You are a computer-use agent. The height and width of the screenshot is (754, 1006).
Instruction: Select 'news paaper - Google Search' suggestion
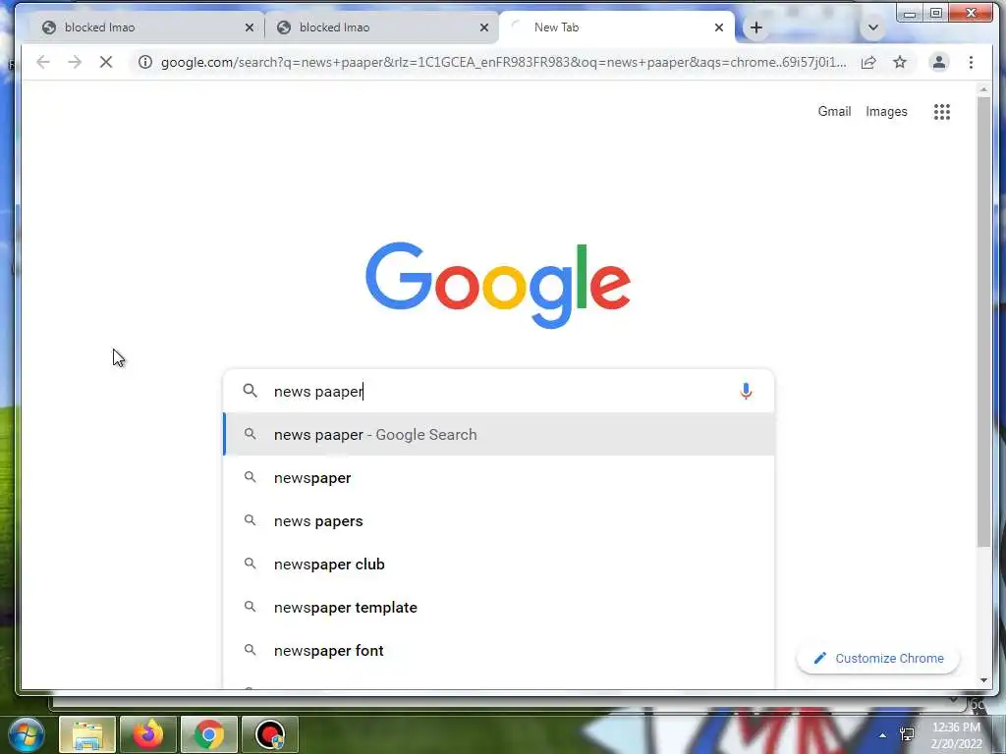[498, 435]
